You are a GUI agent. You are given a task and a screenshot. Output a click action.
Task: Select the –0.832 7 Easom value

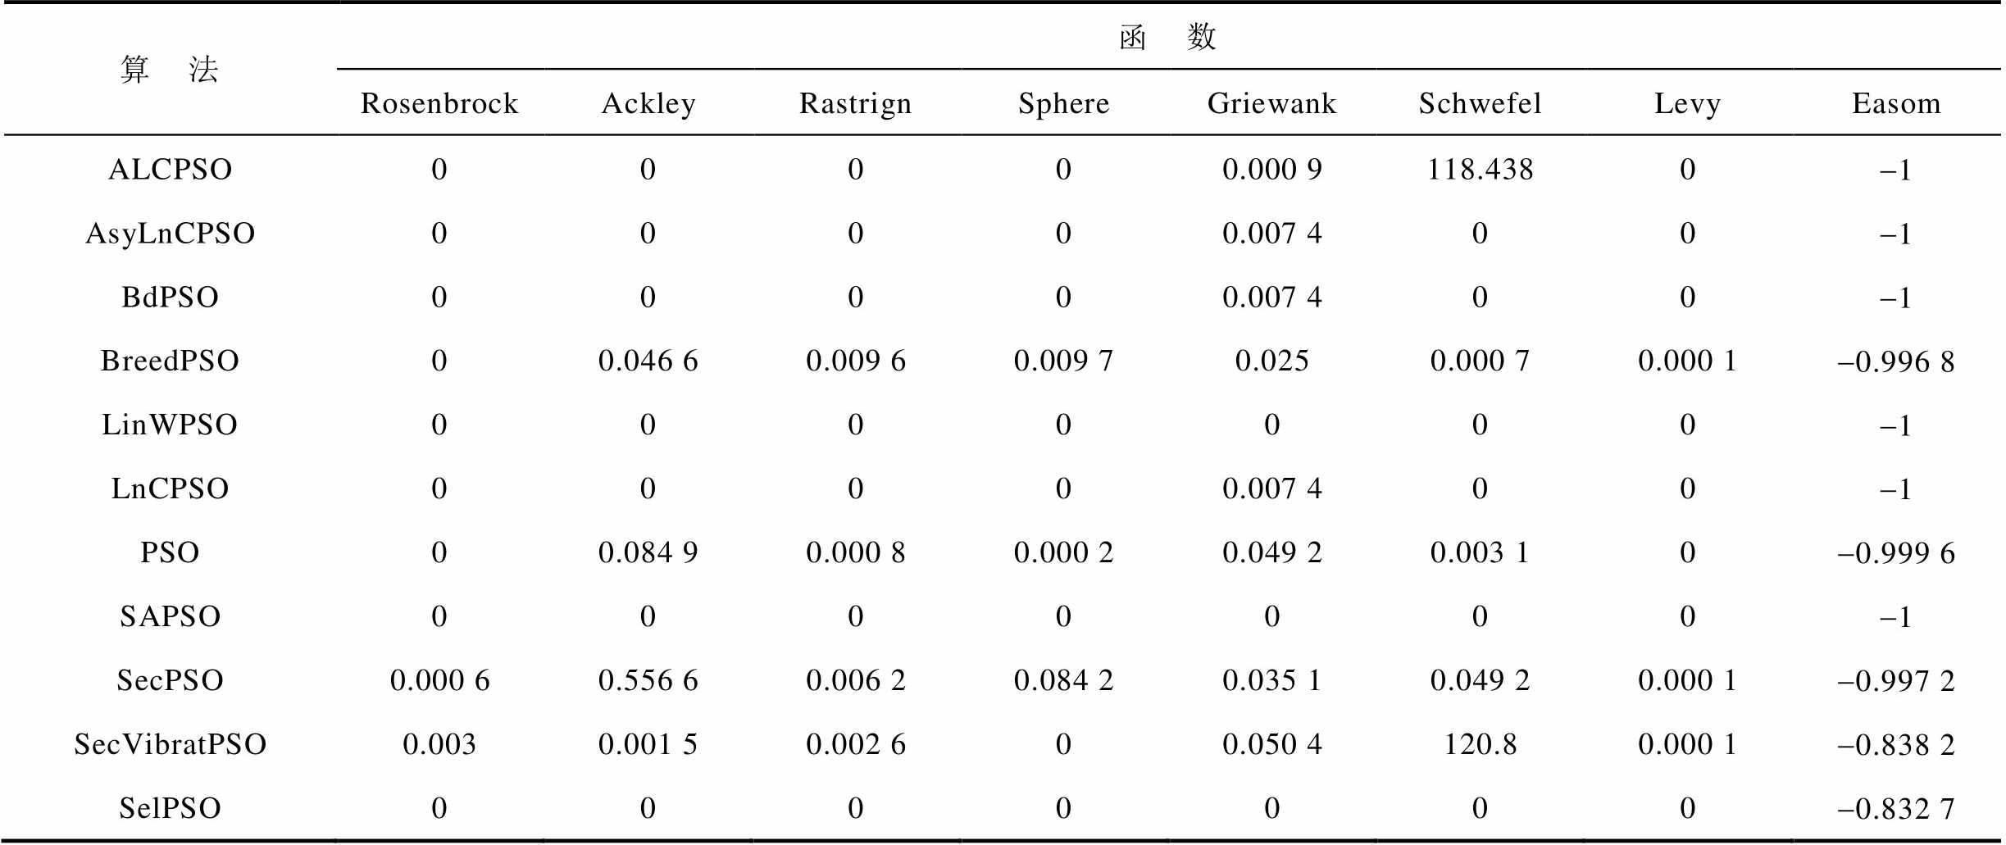[1895, 809]
